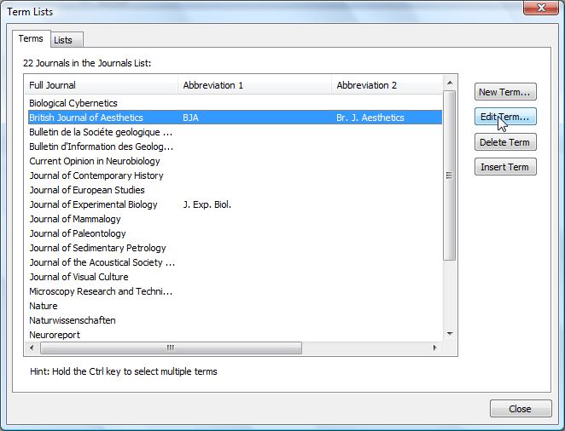Image resolution: width=565 pixels, height=431 pixels.
Task: Click the Abbreviation 2 column header
Action: click(x=386, y=85)
